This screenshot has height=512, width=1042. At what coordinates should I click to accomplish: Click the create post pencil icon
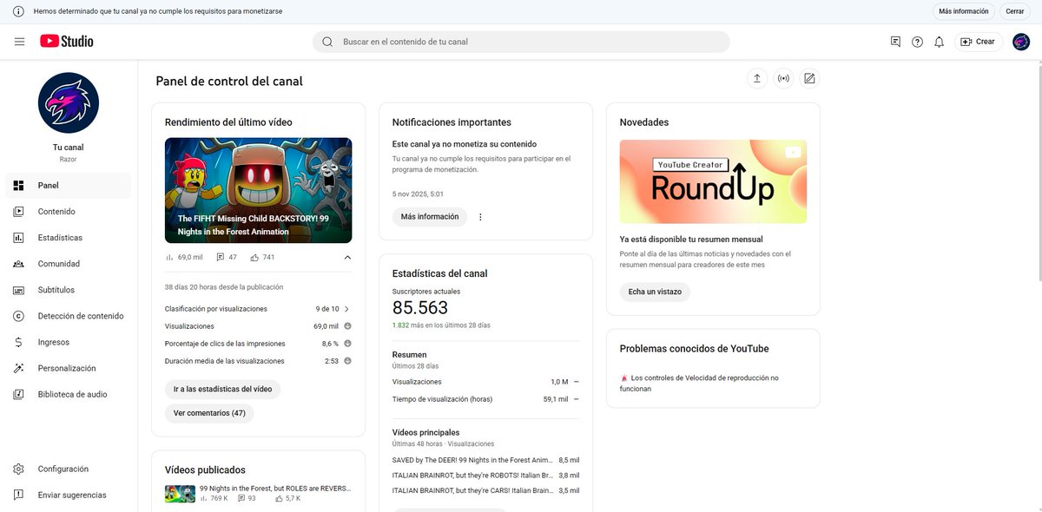point(809,78)
